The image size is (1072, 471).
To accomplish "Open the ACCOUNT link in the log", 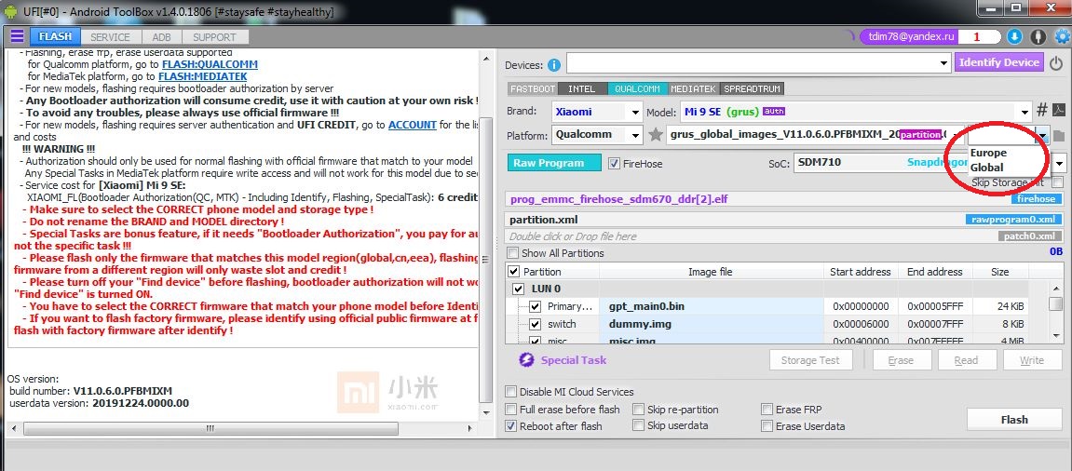I will coord(413,125).
